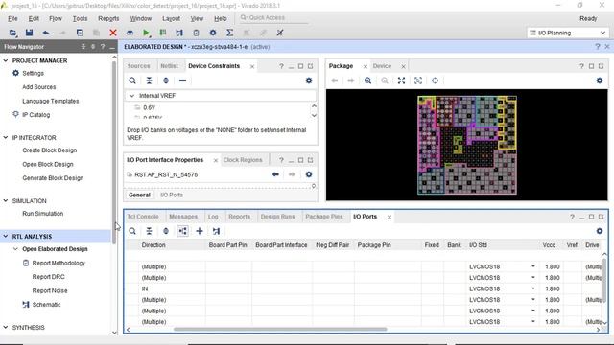
Task: Open I/O Port Interface Properties gear settings
Action: pos(309,174)
